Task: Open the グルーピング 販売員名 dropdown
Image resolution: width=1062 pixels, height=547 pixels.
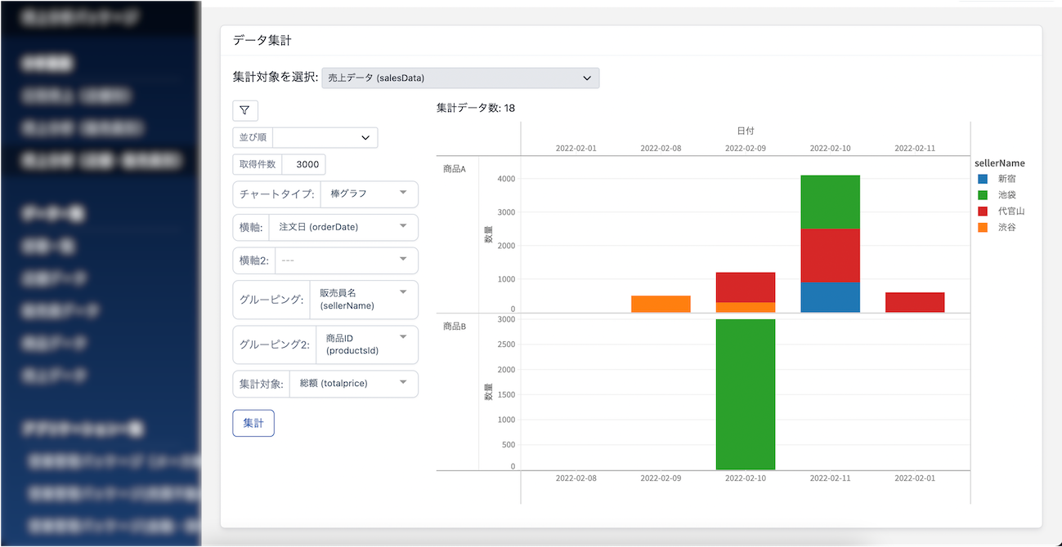Action: click(364, 300)
